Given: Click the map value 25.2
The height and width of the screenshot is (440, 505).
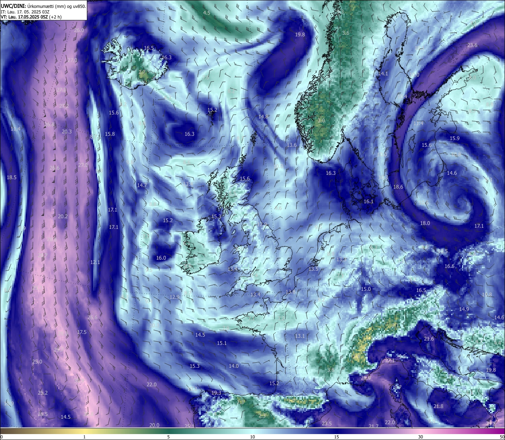Looking at the screenshot, I should (x=43, y=393).
